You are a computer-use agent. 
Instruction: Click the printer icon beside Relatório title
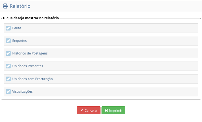5,6
